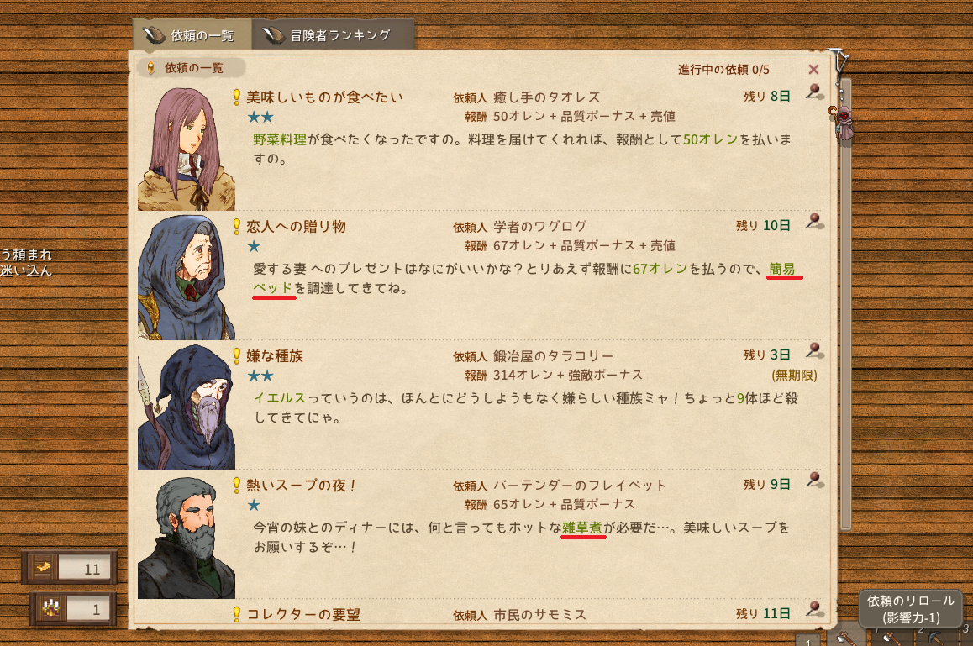Open the 簡易 item link

pyautogui.click(x=782, y=270)
